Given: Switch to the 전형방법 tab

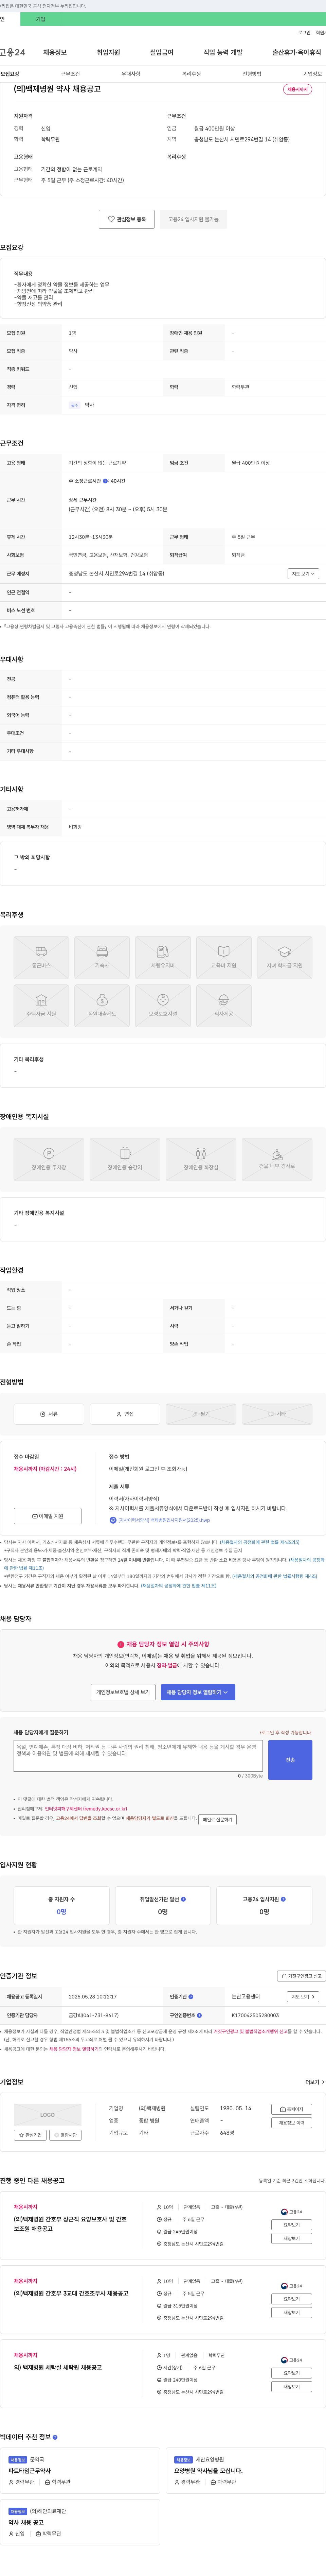Looking at the screenshot, I should (x=252, y=74).
